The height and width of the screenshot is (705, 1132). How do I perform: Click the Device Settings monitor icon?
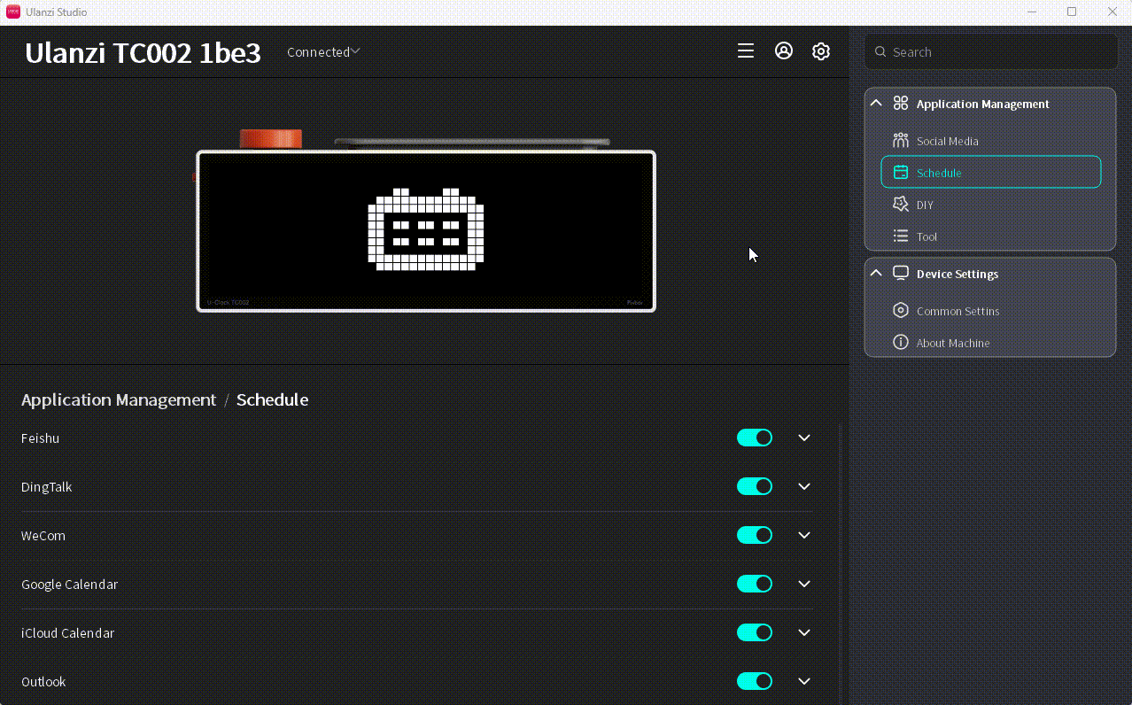[901, 274]
